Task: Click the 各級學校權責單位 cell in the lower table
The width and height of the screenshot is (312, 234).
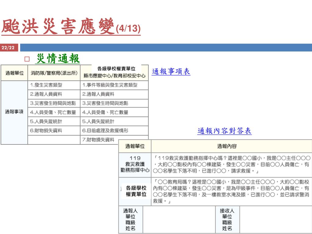Action: (x=135, y=191)
